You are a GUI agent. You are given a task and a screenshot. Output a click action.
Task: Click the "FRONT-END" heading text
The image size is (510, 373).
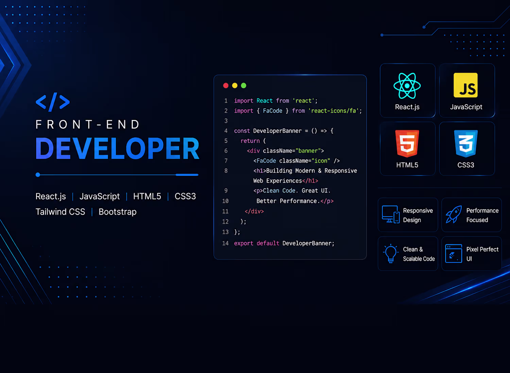tap(88, 125)
